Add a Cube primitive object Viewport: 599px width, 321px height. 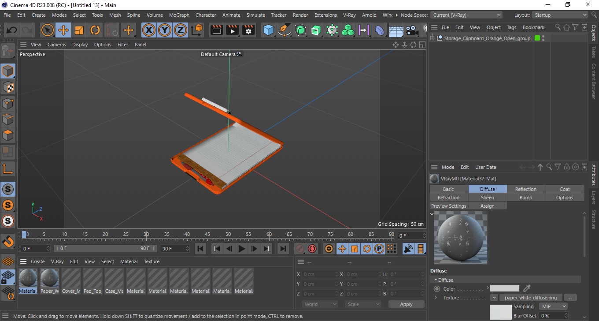pos(268,30)
